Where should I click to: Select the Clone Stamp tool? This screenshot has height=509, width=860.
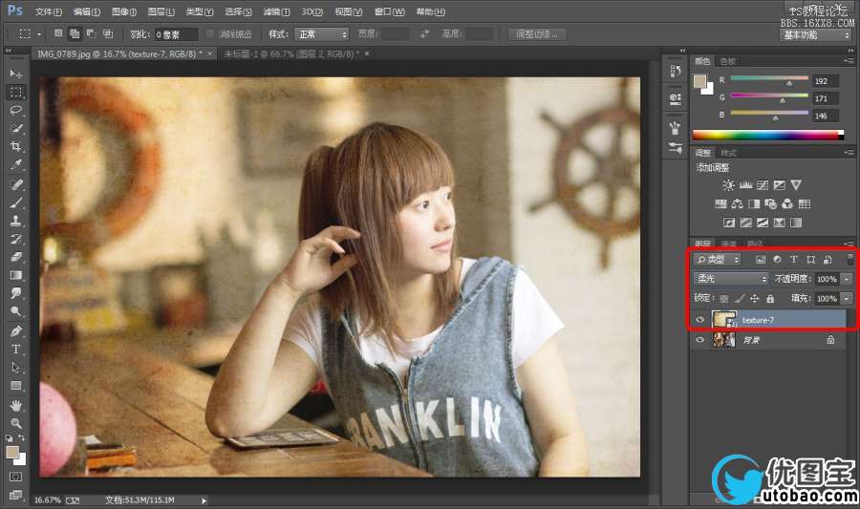click(16, 221)
